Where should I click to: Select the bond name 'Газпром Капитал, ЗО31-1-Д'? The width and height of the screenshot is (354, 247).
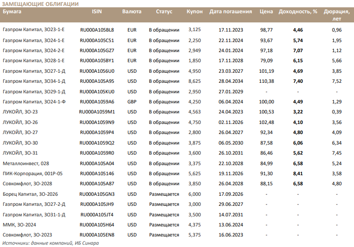(34, 215)
